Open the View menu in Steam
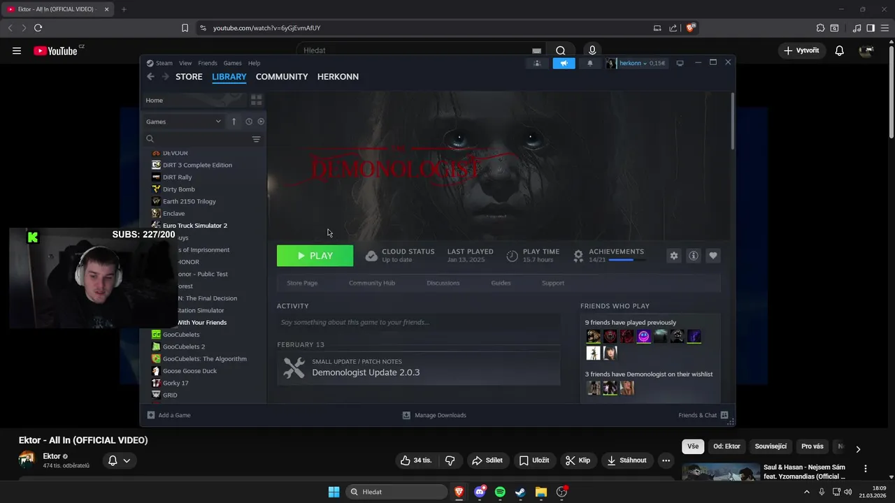This screenshot has height=503, width=895. (185, 63)
